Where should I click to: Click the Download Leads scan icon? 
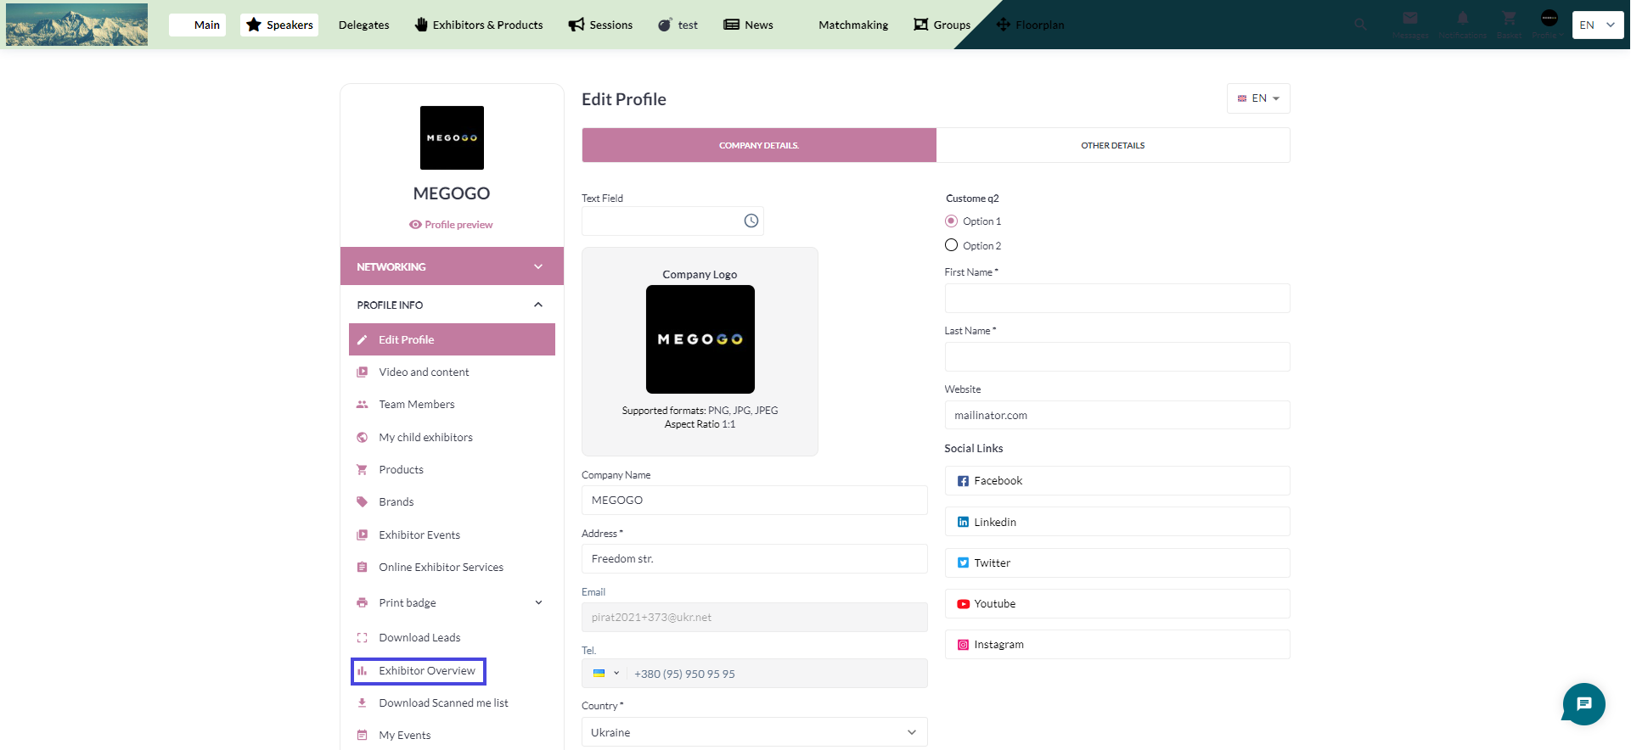pos(363,638)
